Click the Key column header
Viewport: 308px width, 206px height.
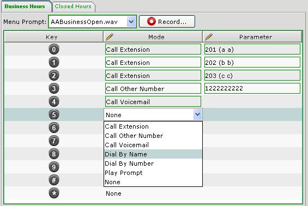click(x=53, y=37)
